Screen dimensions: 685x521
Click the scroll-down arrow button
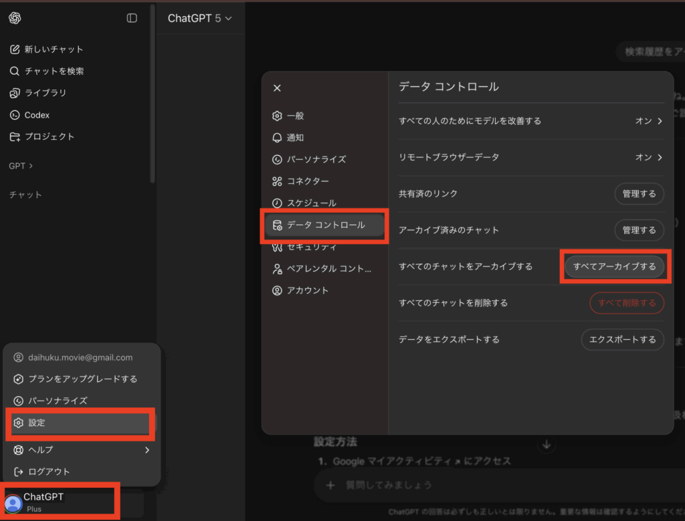tap(547, 445)
